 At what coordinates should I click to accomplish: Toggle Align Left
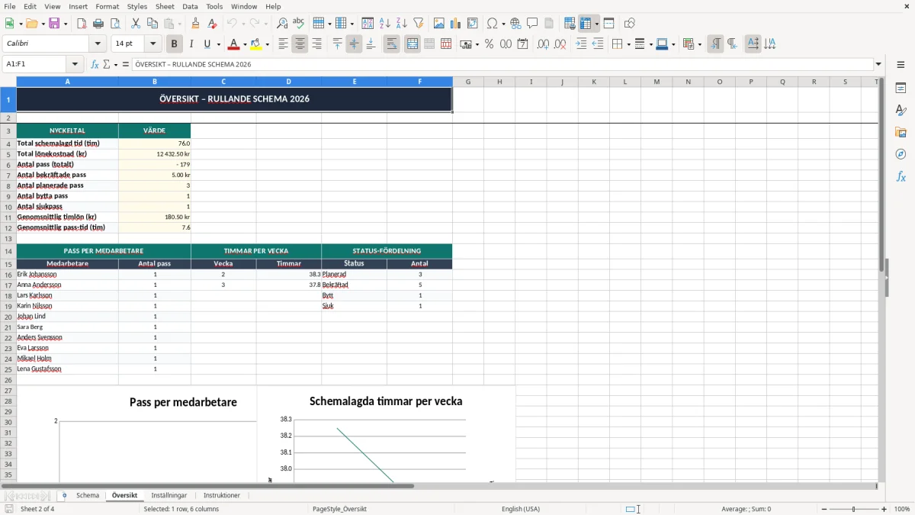[x=283, y=44]
